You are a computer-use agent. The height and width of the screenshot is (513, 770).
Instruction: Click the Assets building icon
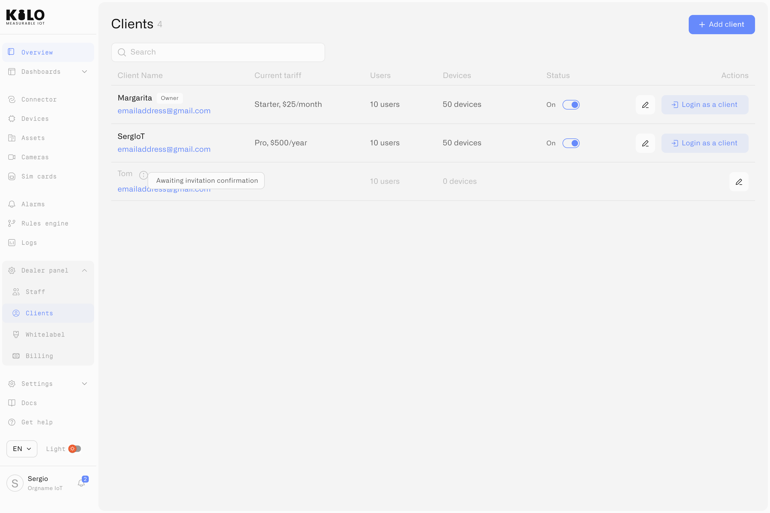(x=12, y=138)
